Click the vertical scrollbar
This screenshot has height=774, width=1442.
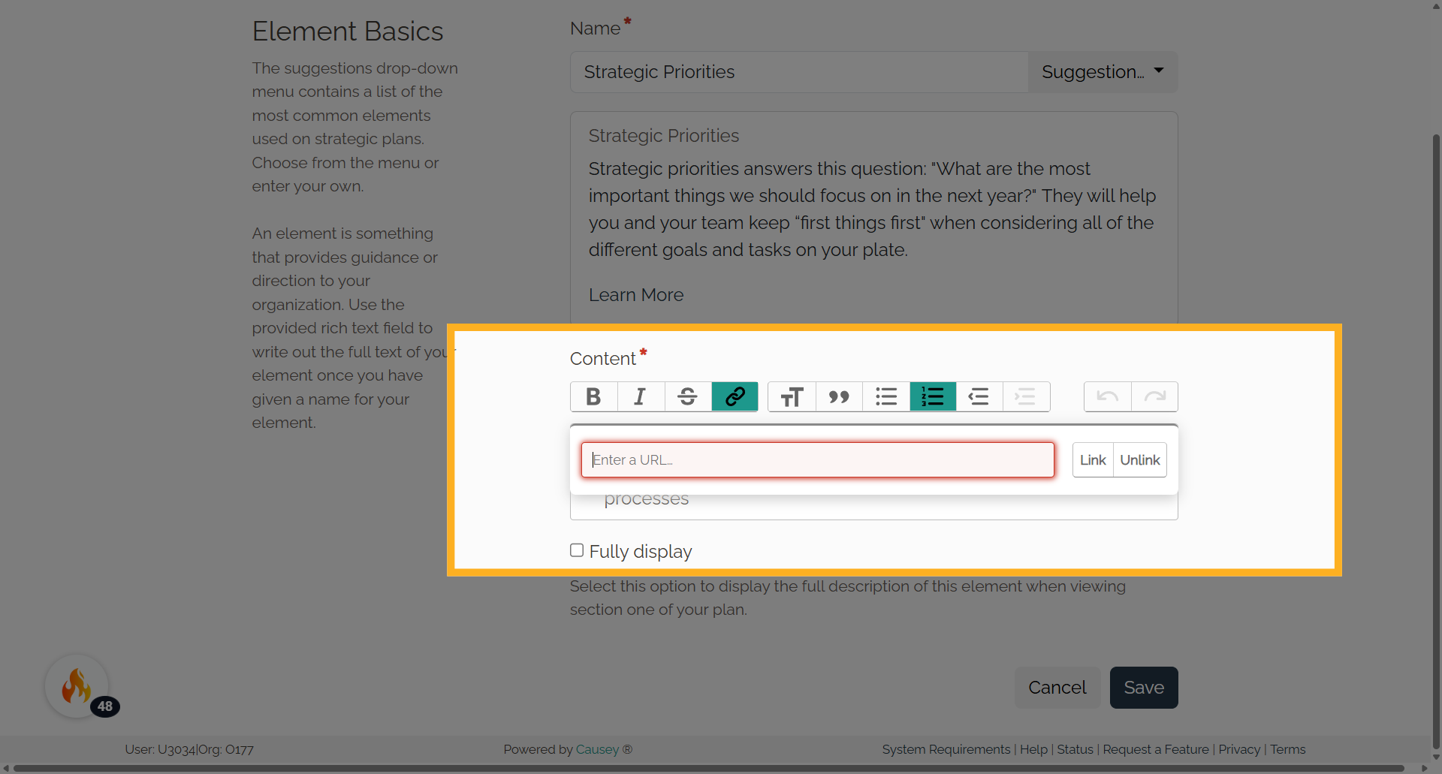point(1436,443)
